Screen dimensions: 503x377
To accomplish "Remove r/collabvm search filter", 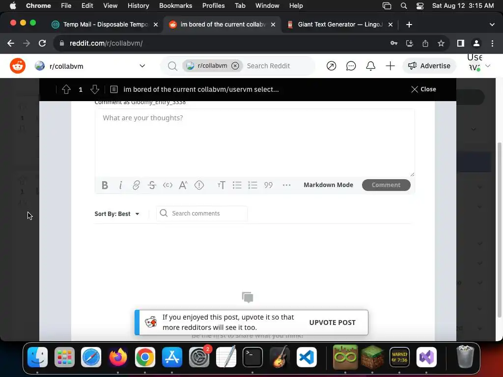I will [x=235, y=66].
